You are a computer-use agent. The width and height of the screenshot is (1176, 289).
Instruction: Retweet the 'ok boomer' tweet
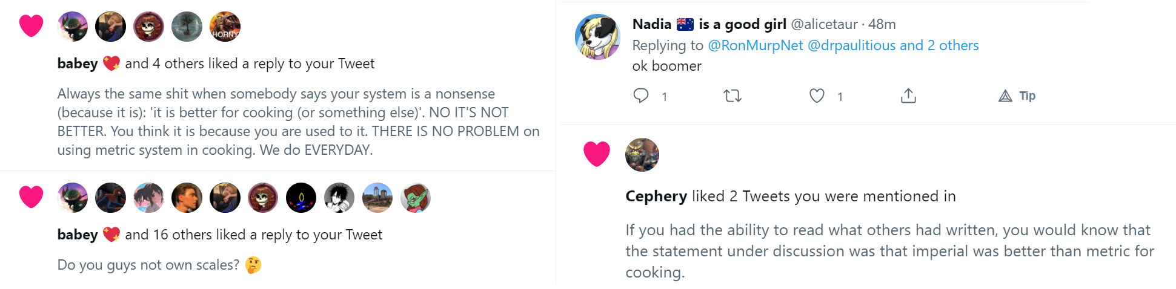coord(733,96)
